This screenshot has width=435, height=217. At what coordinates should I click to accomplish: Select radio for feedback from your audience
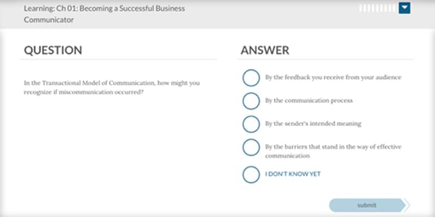click(x=251, y=78)
